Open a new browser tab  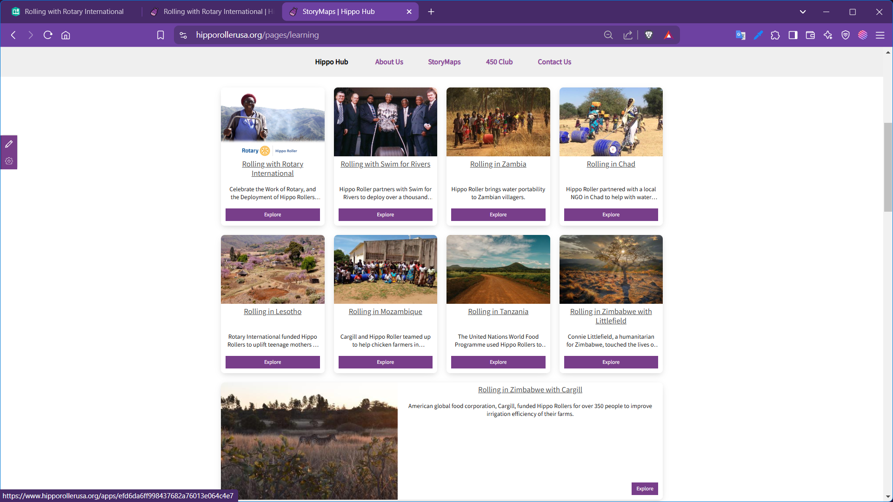(431, 12)
